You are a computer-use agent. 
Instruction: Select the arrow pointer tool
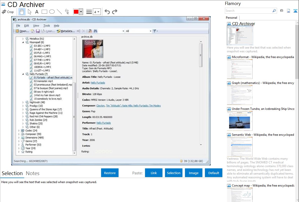tap(29, 12)
